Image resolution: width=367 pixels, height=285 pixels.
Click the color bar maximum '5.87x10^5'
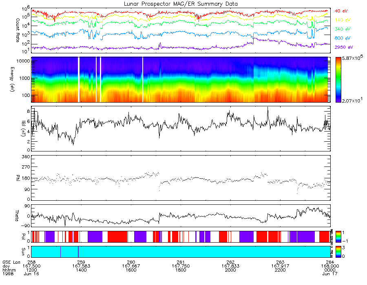pos(352,58)
